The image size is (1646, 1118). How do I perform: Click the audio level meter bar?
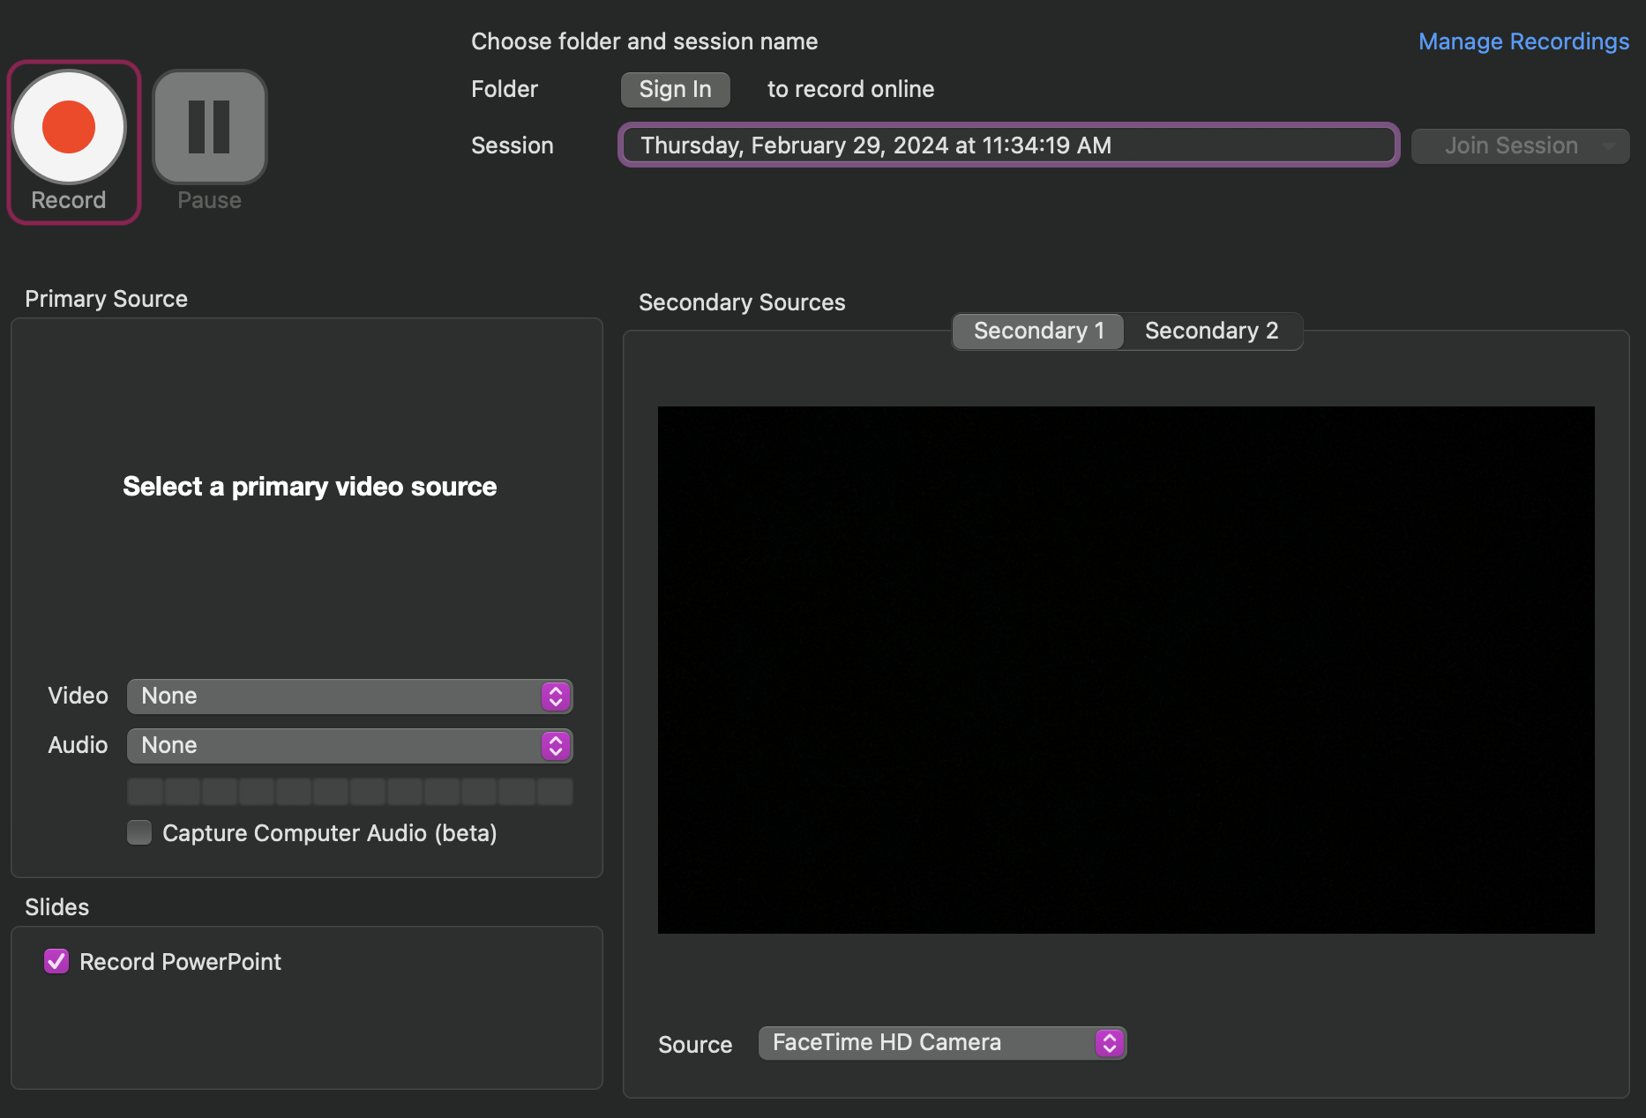[x=349, y=792]
